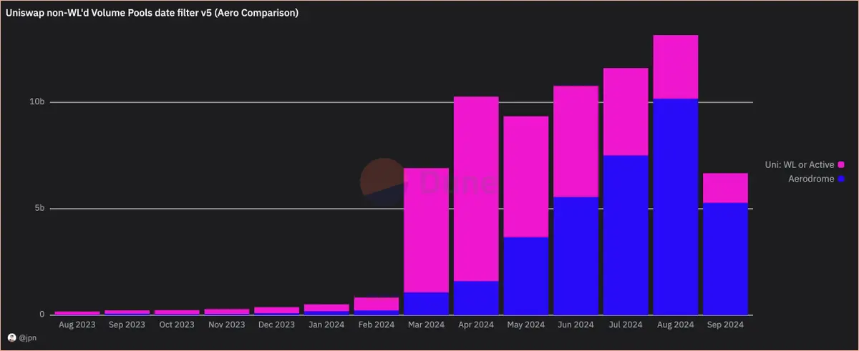Select the Feb 2024 bar
The width and height of the screenshot is (859, 351).
pyautogui.click(x=377, y=306)
